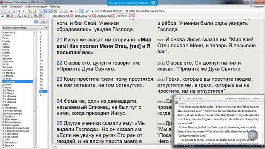The width and height of the screenshot is (265, 149).
Task: Jump to next chapter green arrow
Action: [x=35, y=11]
